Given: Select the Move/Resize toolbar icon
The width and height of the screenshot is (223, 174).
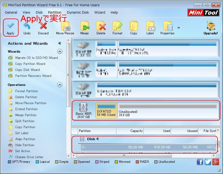Looking at the screenshot, I should 65,26.
